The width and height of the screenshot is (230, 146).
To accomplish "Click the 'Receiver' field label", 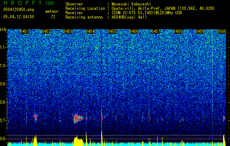I will pos(74,13).
